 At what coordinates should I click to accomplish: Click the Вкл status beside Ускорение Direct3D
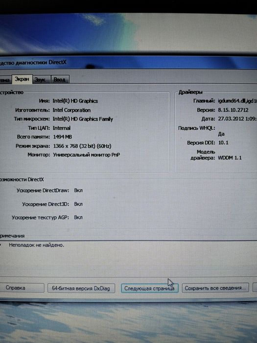pos(78,204)
